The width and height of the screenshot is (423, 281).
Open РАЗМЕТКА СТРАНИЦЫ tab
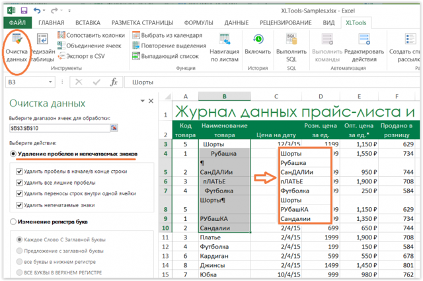pyautogui.click(x=142, y=23)
